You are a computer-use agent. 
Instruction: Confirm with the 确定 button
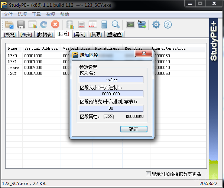coord(134,129)
